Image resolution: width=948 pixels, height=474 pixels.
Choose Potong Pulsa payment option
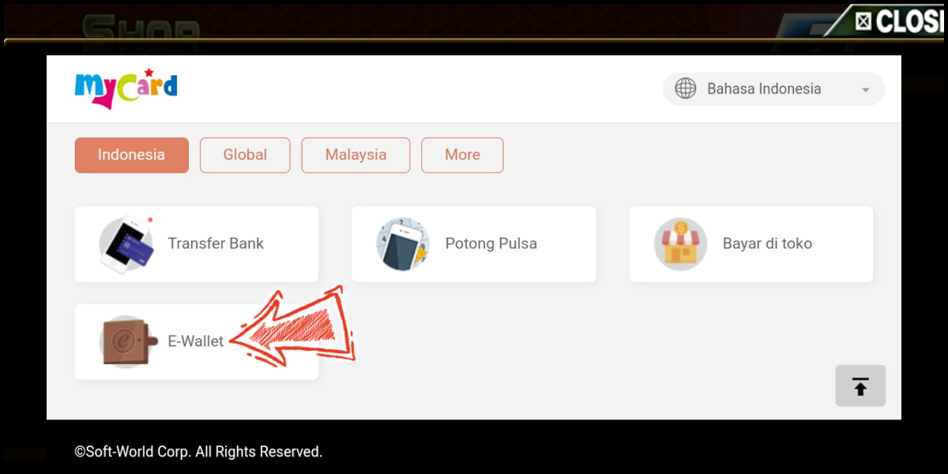point(474,244)
